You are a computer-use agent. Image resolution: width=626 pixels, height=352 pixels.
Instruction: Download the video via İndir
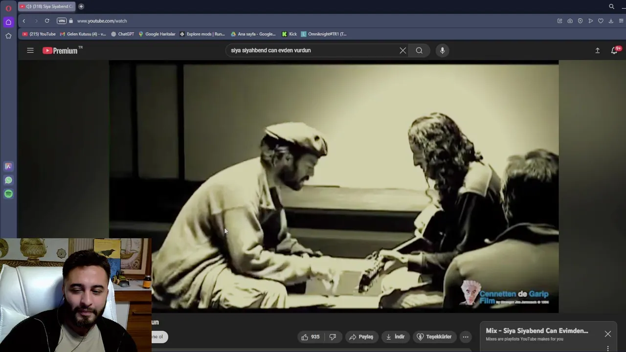(x=395, y=337)
